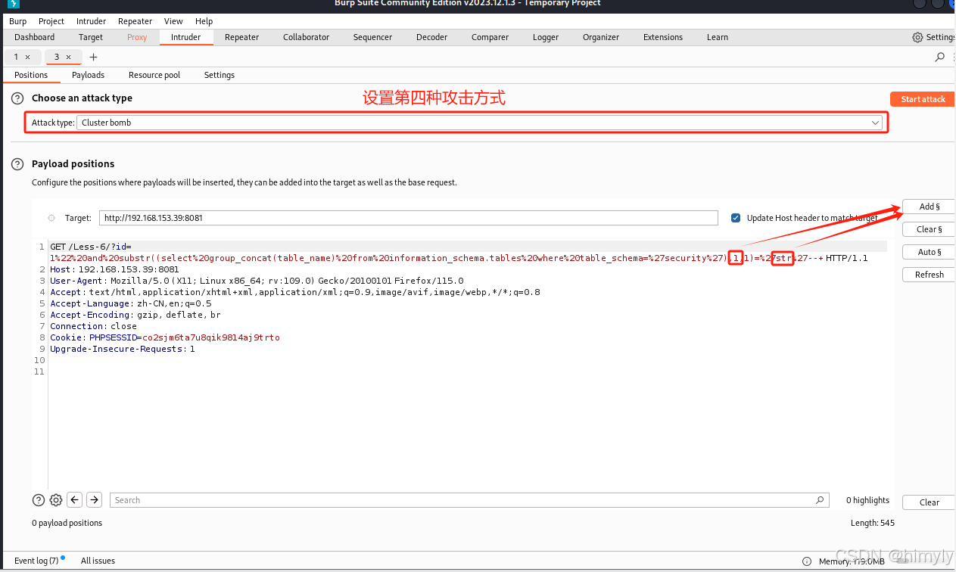956x572 pixels.
Task: Go to the previous search match arrow
Action: tap(75, 500)
